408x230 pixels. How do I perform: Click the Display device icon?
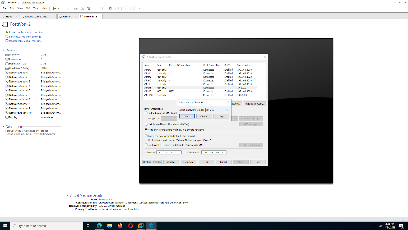(7, 117)
